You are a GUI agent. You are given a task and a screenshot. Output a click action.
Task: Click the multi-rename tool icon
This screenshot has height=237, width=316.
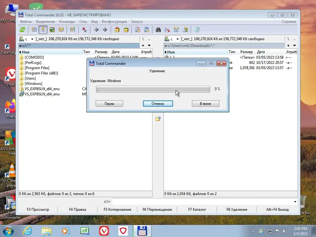[167, 30]
